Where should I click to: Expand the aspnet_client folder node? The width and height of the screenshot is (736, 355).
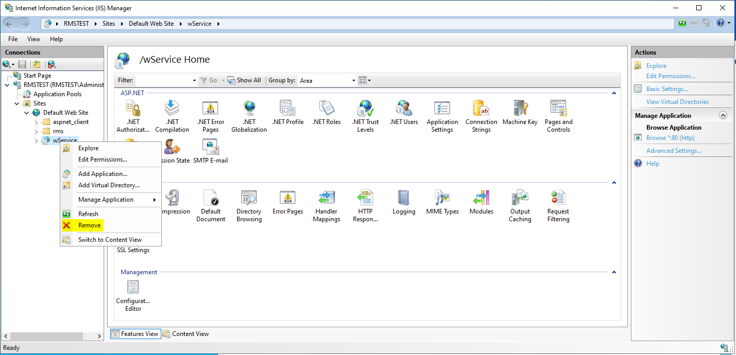click(37, 122)
